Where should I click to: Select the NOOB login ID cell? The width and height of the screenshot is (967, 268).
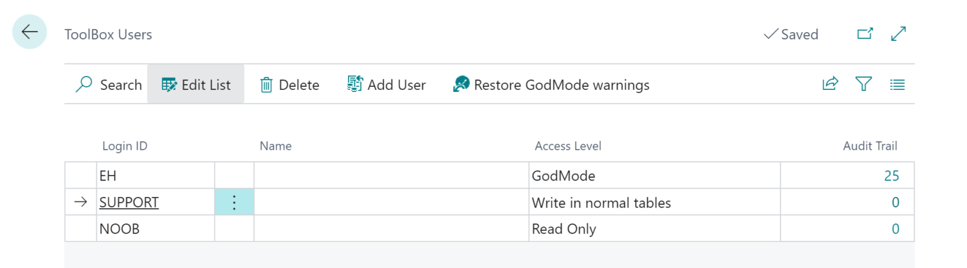154,229
